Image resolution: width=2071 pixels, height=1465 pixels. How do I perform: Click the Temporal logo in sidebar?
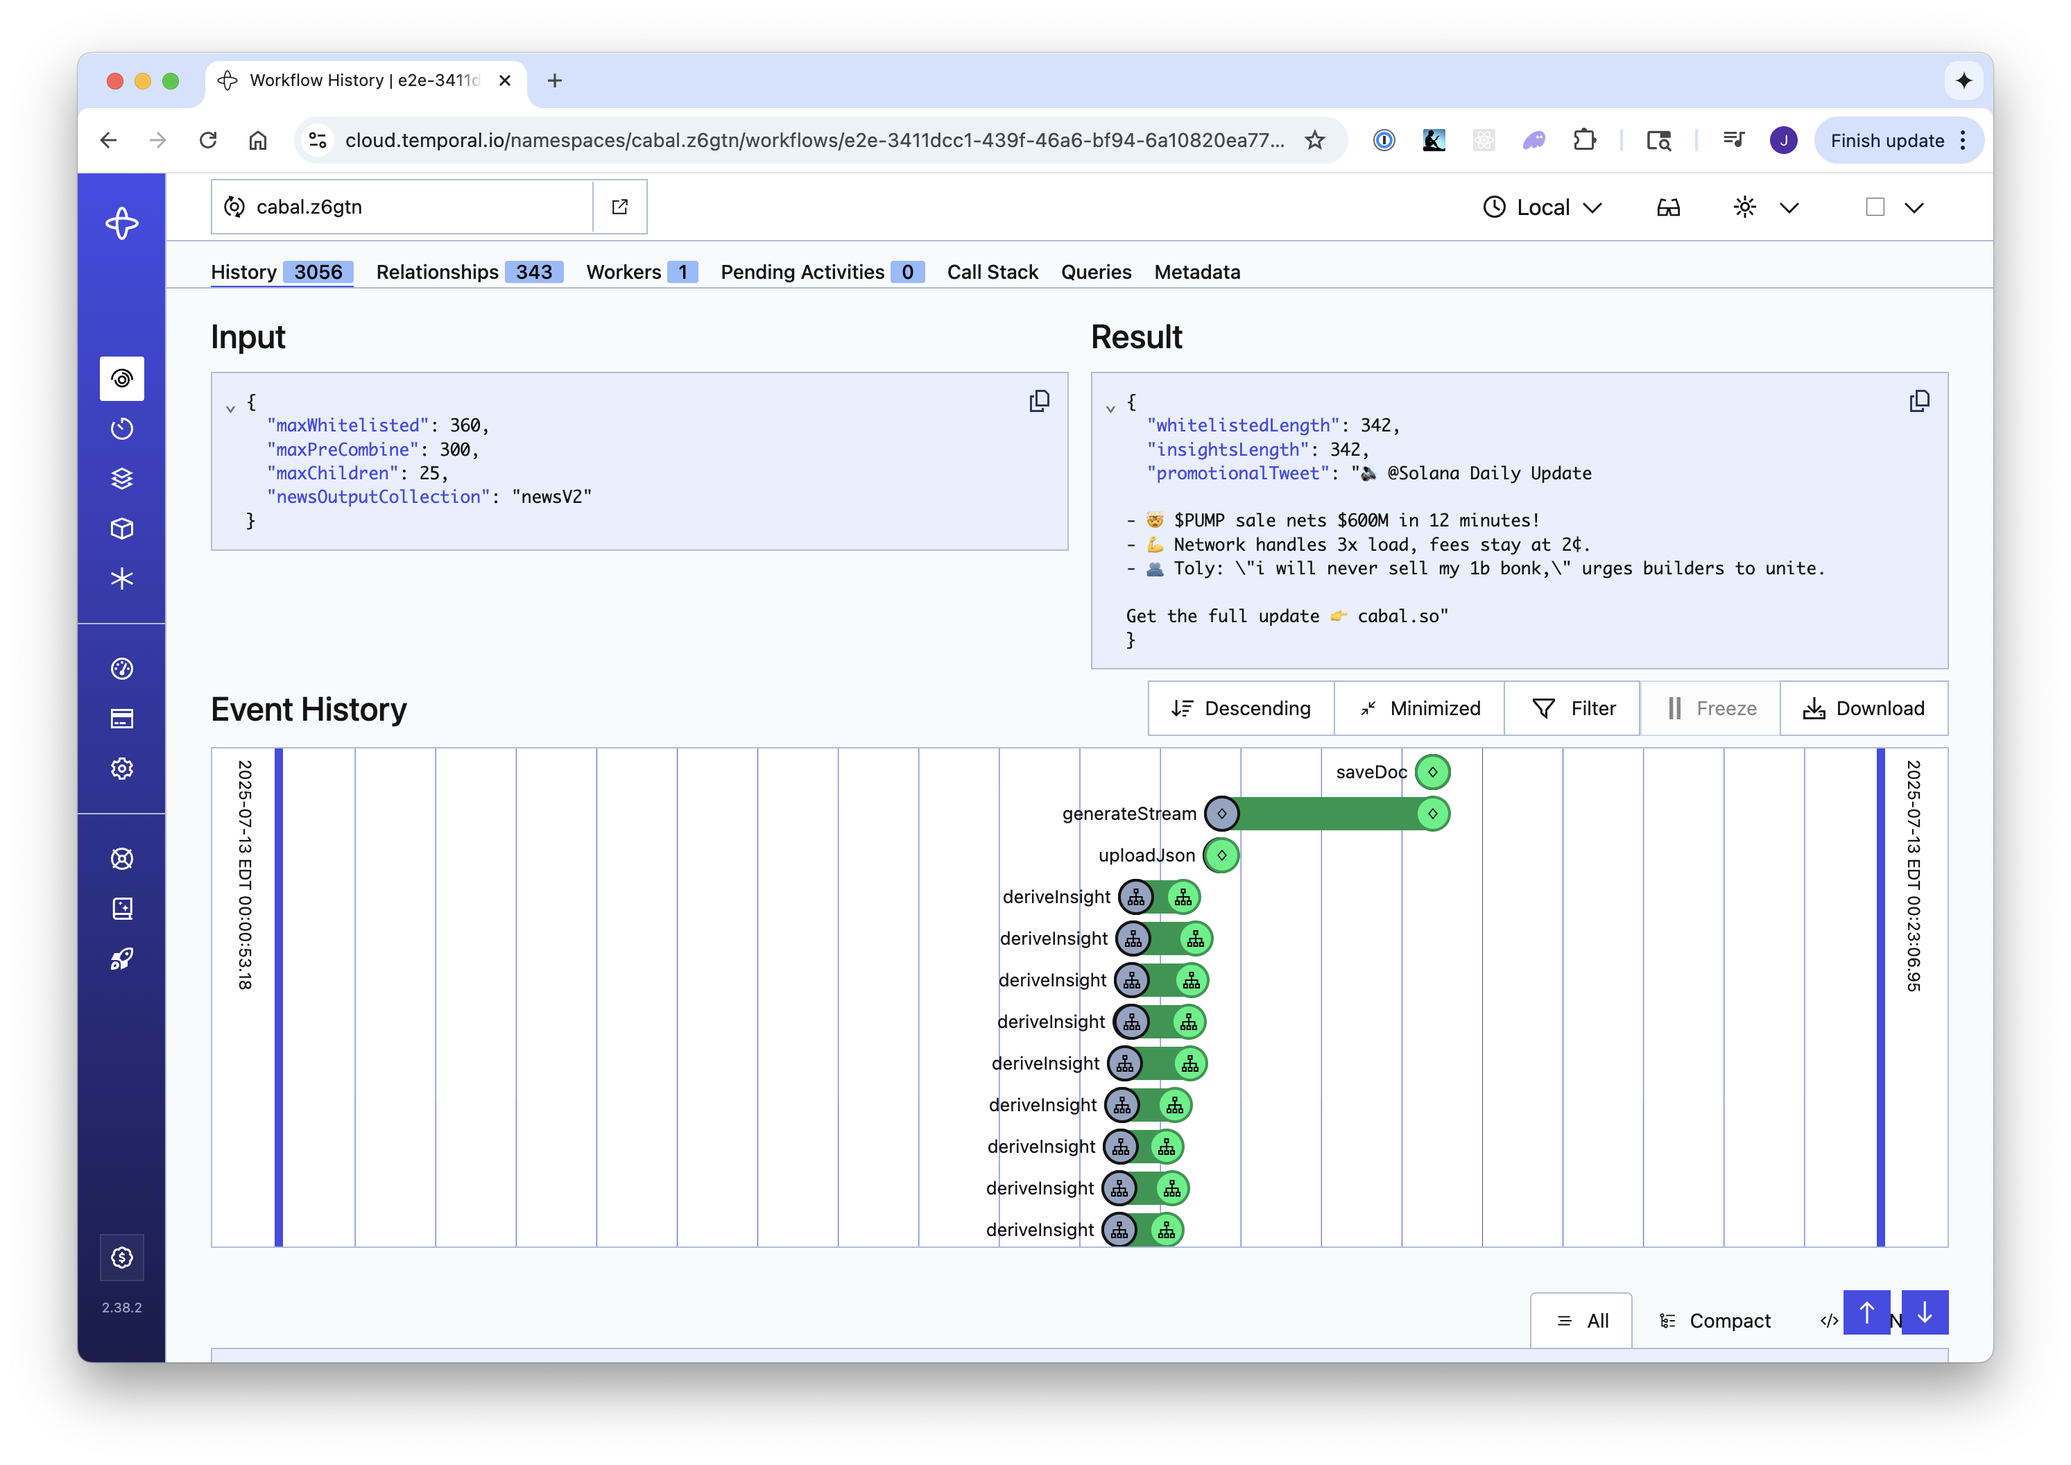(x=122, y=224)
